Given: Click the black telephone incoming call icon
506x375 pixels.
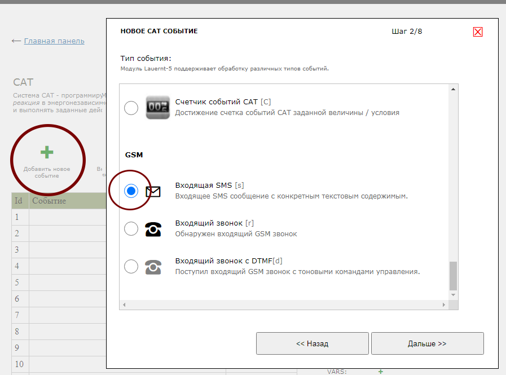Looking at the screenshot, I should pos(153,229).
